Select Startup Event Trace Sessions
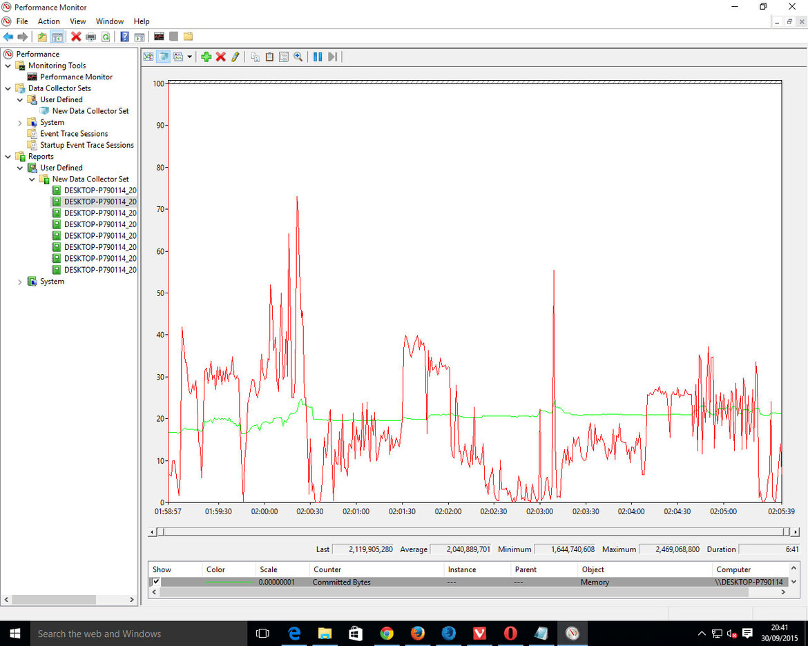The width and height of the screenshot is (808, 646). pos(87,145)
